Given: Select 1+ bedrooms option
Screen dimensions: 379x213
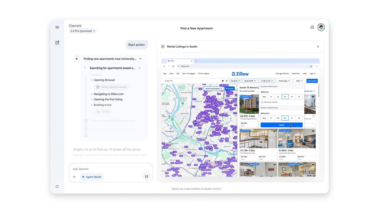Looking at the screenshot, I should click(x=271, y=97).
